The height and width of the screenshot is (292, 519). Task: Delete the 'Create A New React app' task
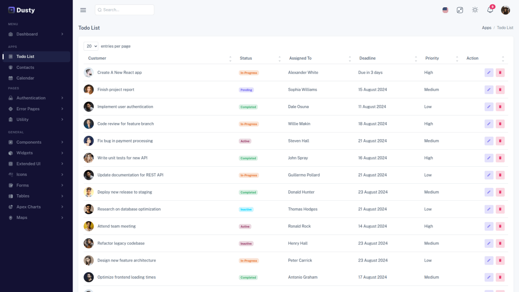tap(500, 72)
